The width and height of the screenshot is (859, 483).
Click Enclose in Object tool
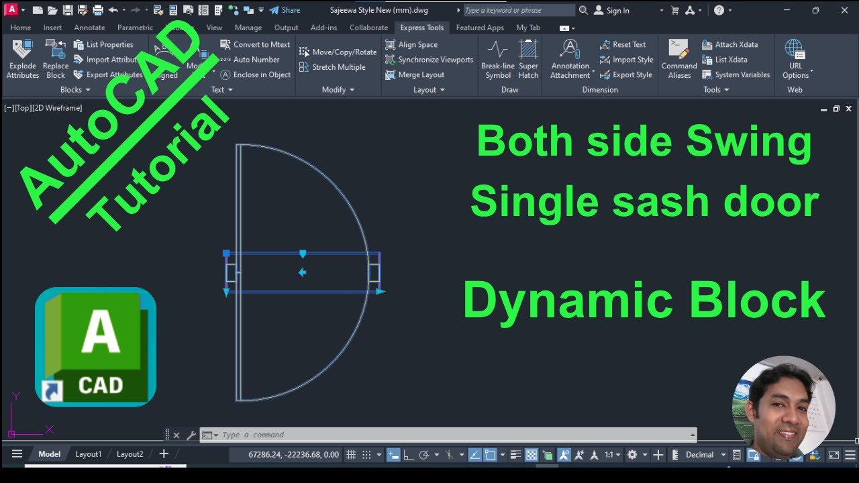(256, 74)
